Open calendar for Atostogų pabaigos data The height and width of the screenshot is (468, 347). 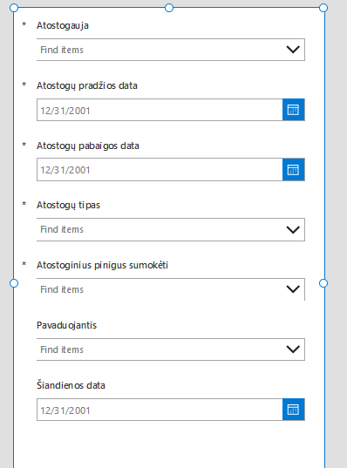[x=294, y=170]
